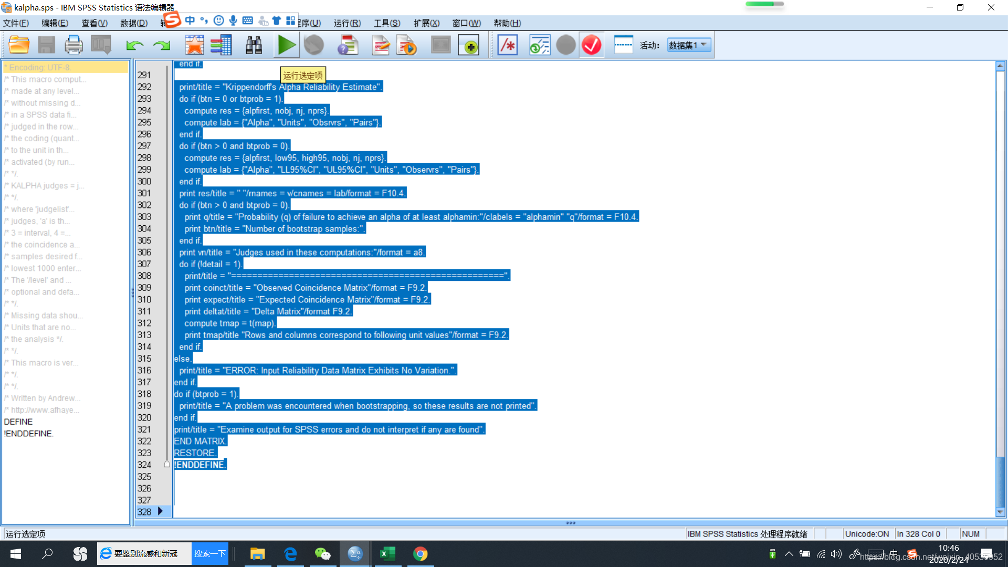
Task: Click the green Run Selection play button
Action: [x=286, y=45]
